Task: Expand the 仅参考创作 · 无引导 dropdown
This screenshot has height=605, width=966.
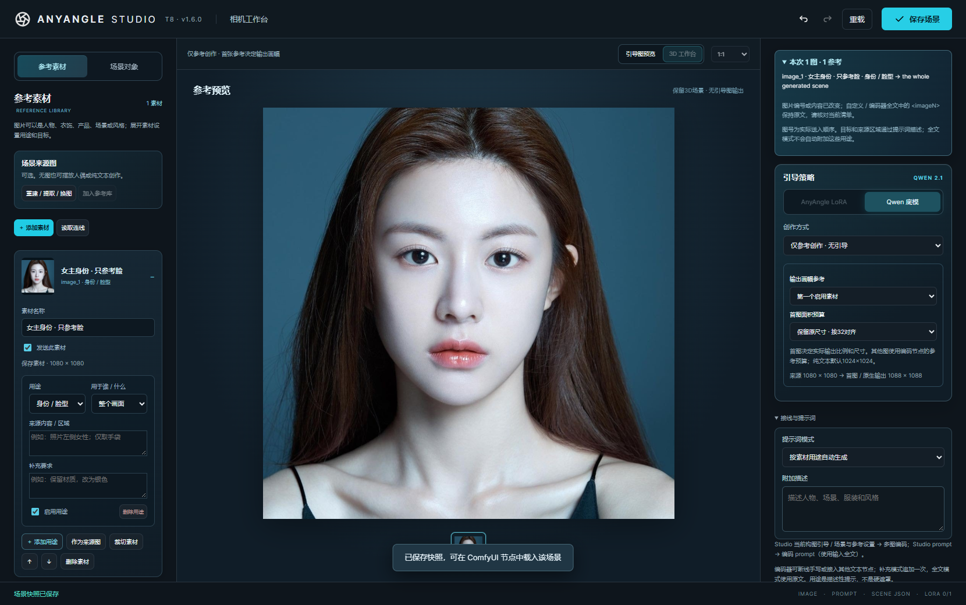Action: point(863,245)
